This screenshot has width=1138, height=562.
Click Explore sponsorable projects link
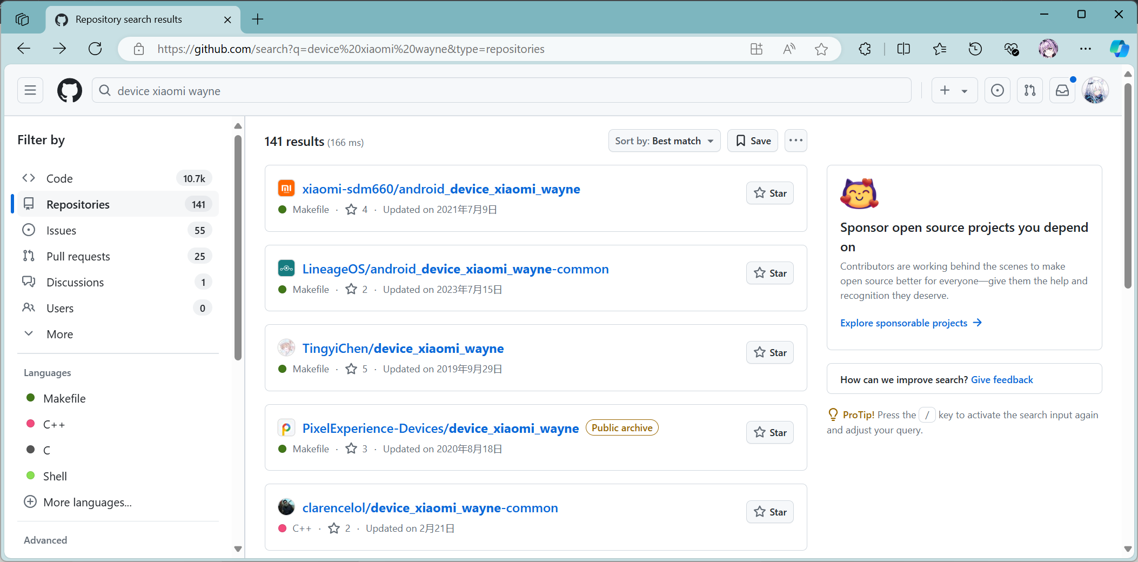(x=911, y=323)
